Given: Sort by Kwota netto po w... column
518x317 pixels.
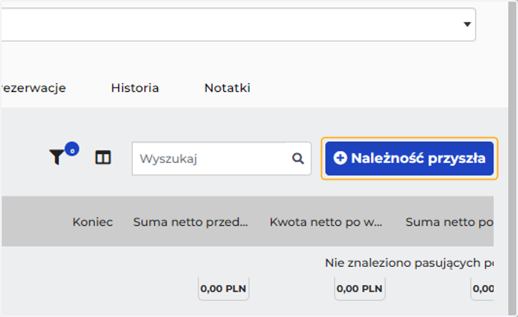Looking at the screenshot, I should [x=326, y=222].
